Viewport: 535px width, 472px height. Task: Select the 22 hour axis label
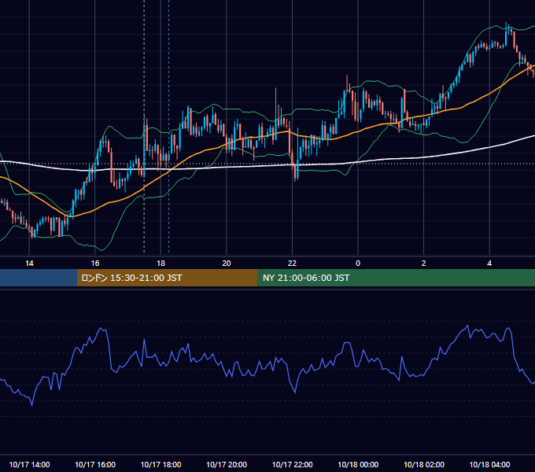(x=292, y=264)
